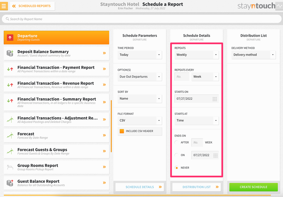Click chevron on Revenue Report row
Image resolution: width=283 pixels, height=197 pixels.
click(104, 85)
